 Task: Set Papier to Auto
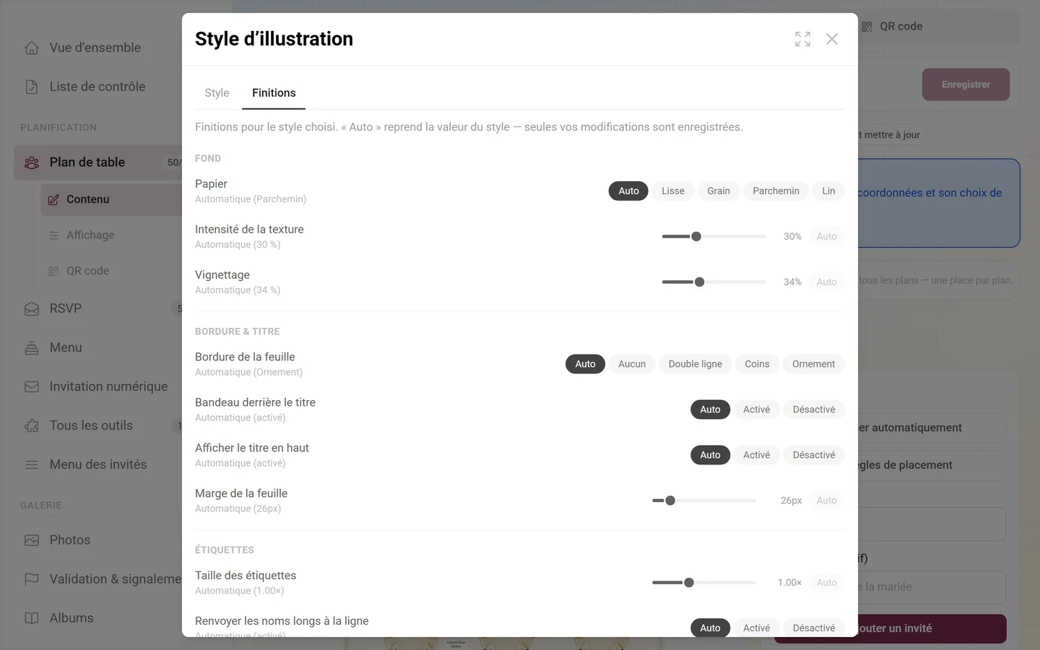click(628, 191)
